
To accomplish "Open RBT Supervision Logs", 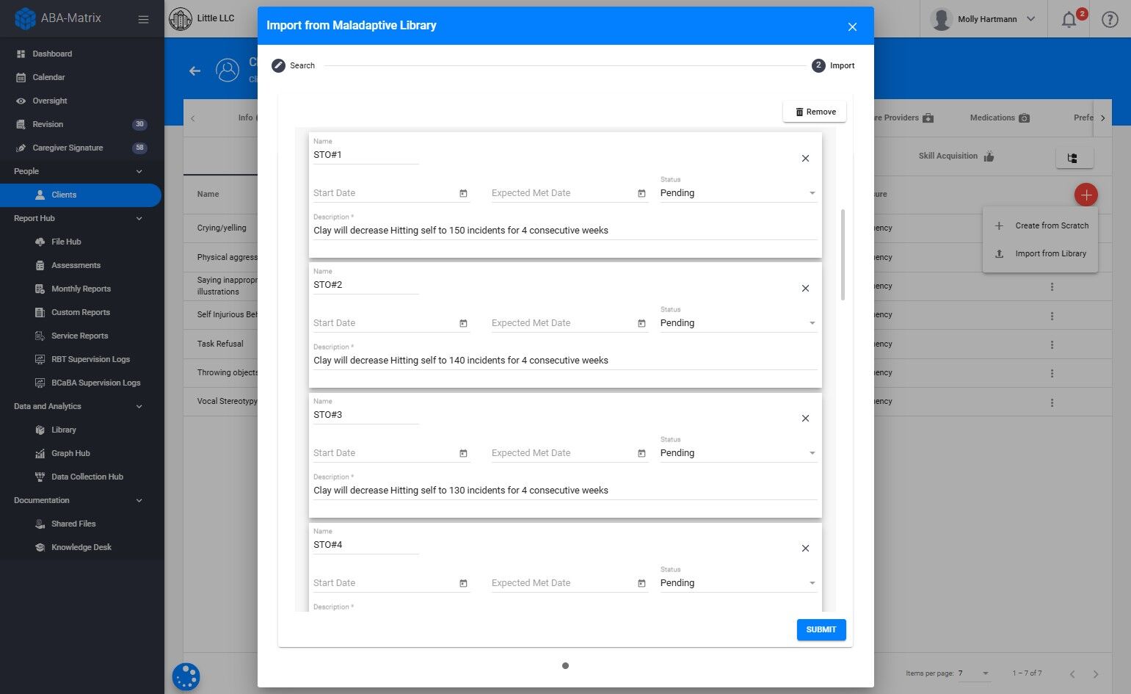I will (90, 359).
